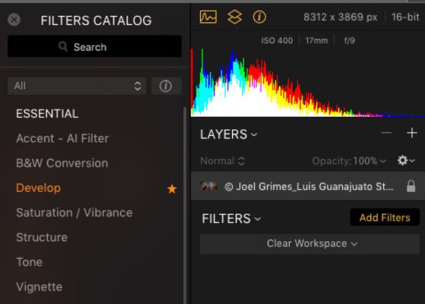The image size is (425, 304).
Task: Open the layer settings gear menu
Action: pos(406,161)
